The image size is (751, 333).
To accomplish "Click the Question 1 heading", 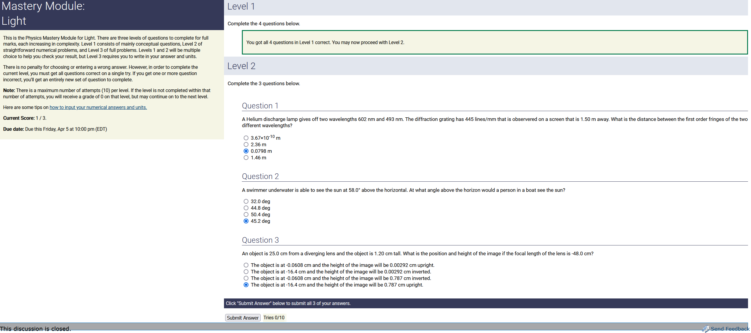I will (x=260, y=106).
